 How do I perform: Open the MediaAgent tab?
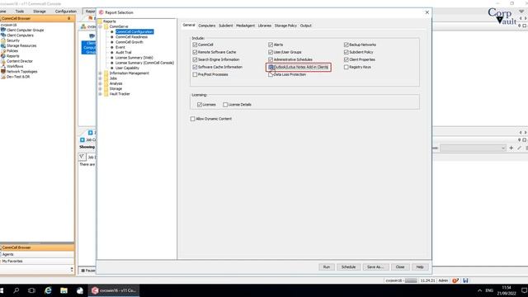click(245, 26)
